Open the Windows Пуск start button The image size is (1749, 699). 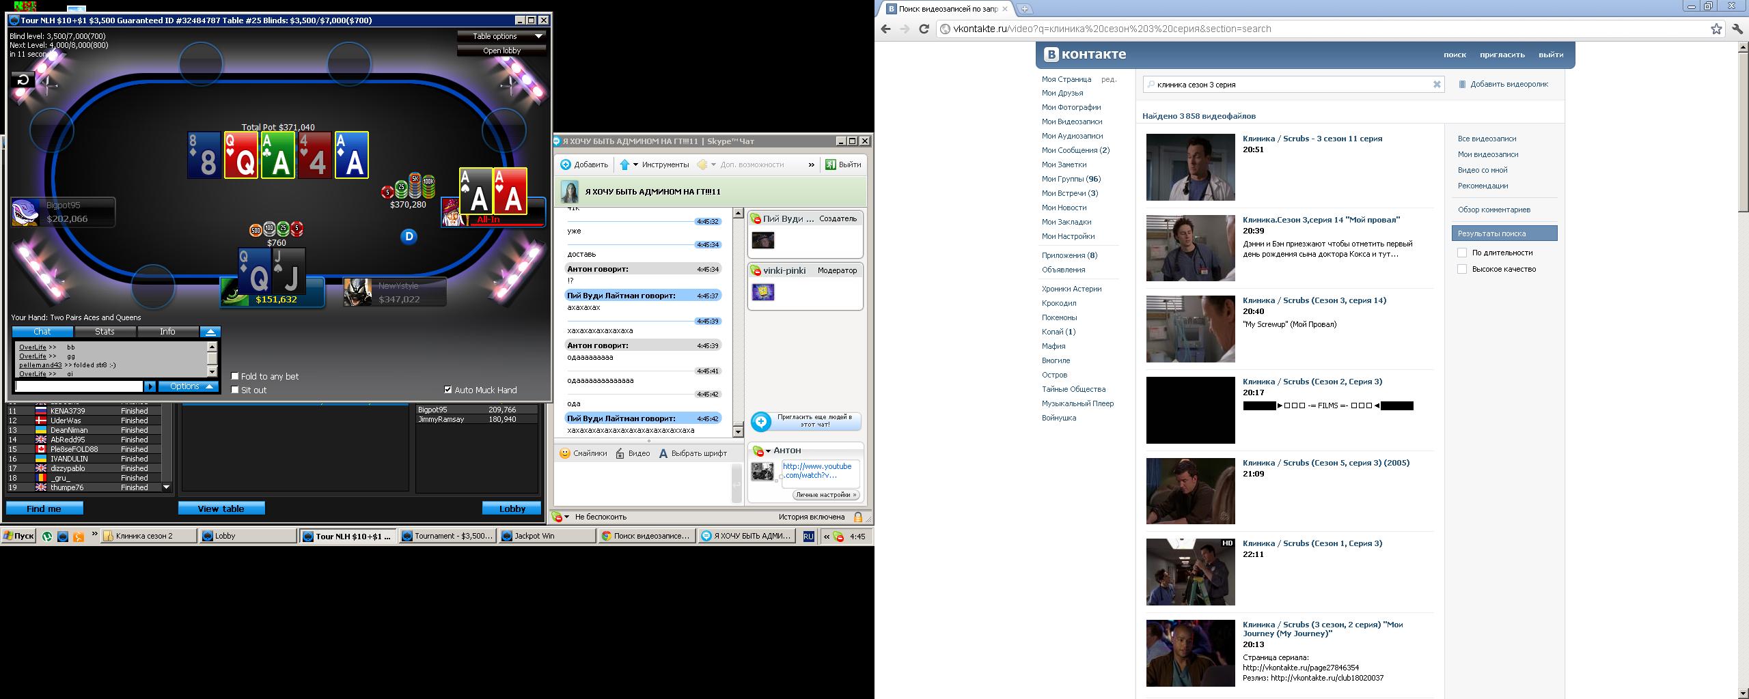[x=18, y=536]
